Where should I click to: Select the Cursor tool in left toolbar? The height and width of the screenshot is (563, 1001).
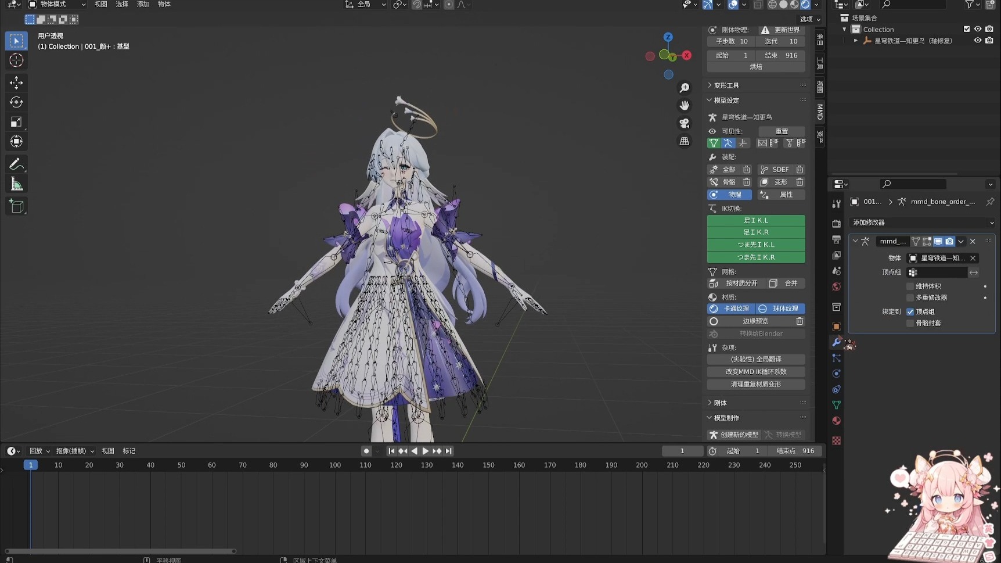click(16, 60)
